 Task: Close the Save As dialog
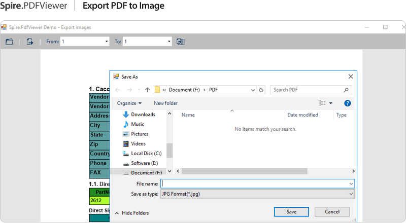click(351, 77)
